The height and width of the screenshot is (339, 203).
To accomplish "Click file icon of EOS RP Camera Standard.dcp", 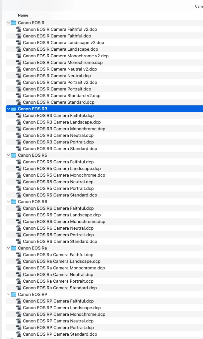I will (x=19, y=334).
